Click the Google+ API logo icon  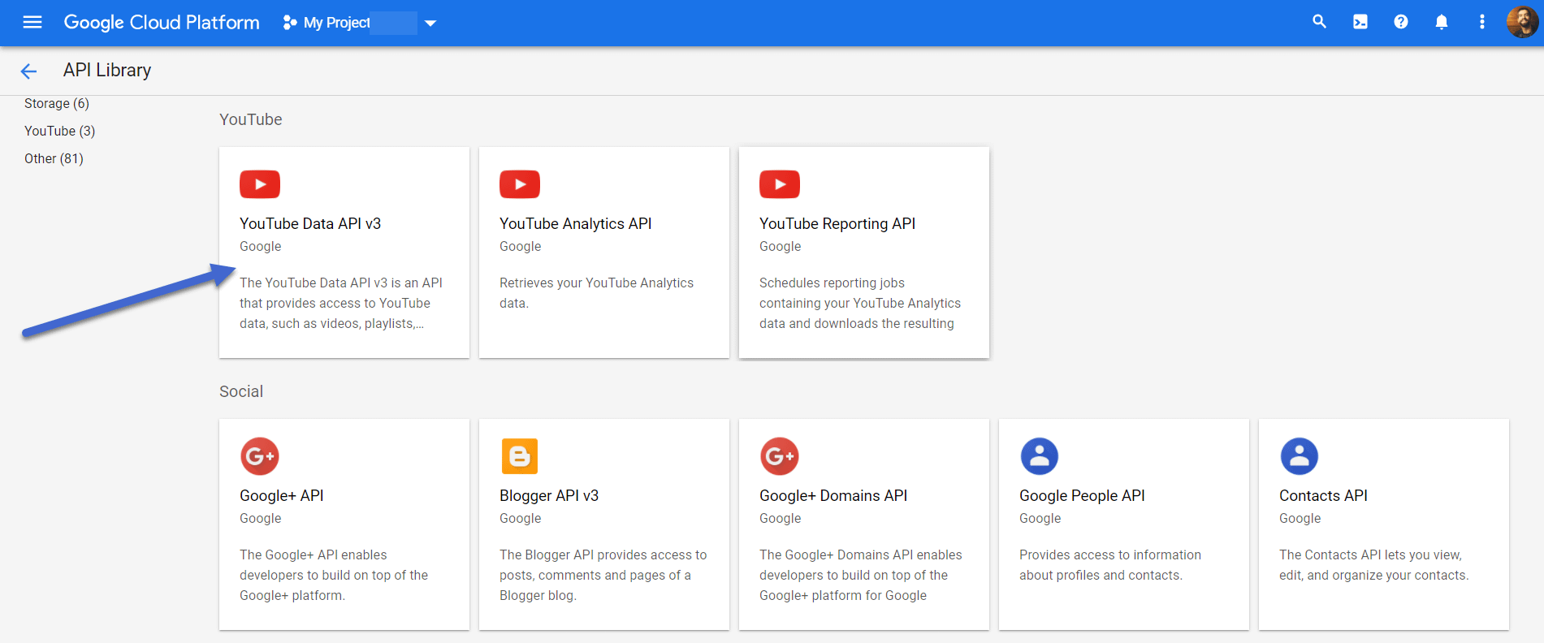pos(260,456)
